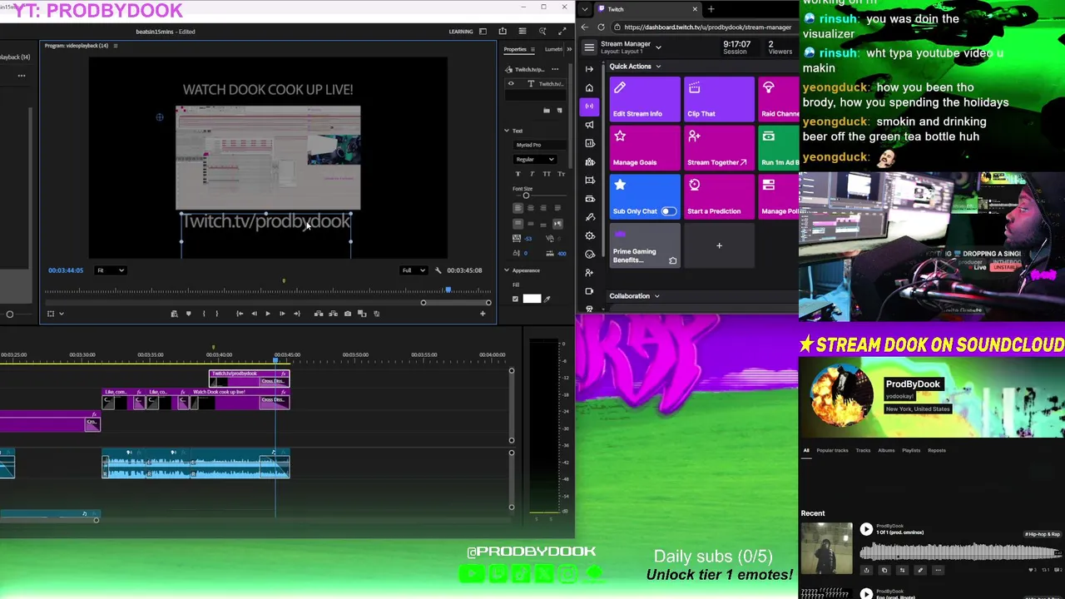Select left text alignment icon
The height and width of the screenshot is (599, 1065).
[x=518, y=208]
